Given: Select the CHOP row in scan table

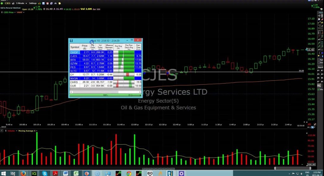Looking at the screenshot, I should [106, 52].
